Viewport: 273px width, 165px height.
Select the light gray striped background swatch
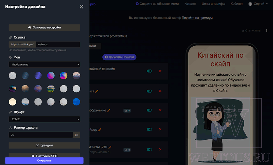coord(13,76)
